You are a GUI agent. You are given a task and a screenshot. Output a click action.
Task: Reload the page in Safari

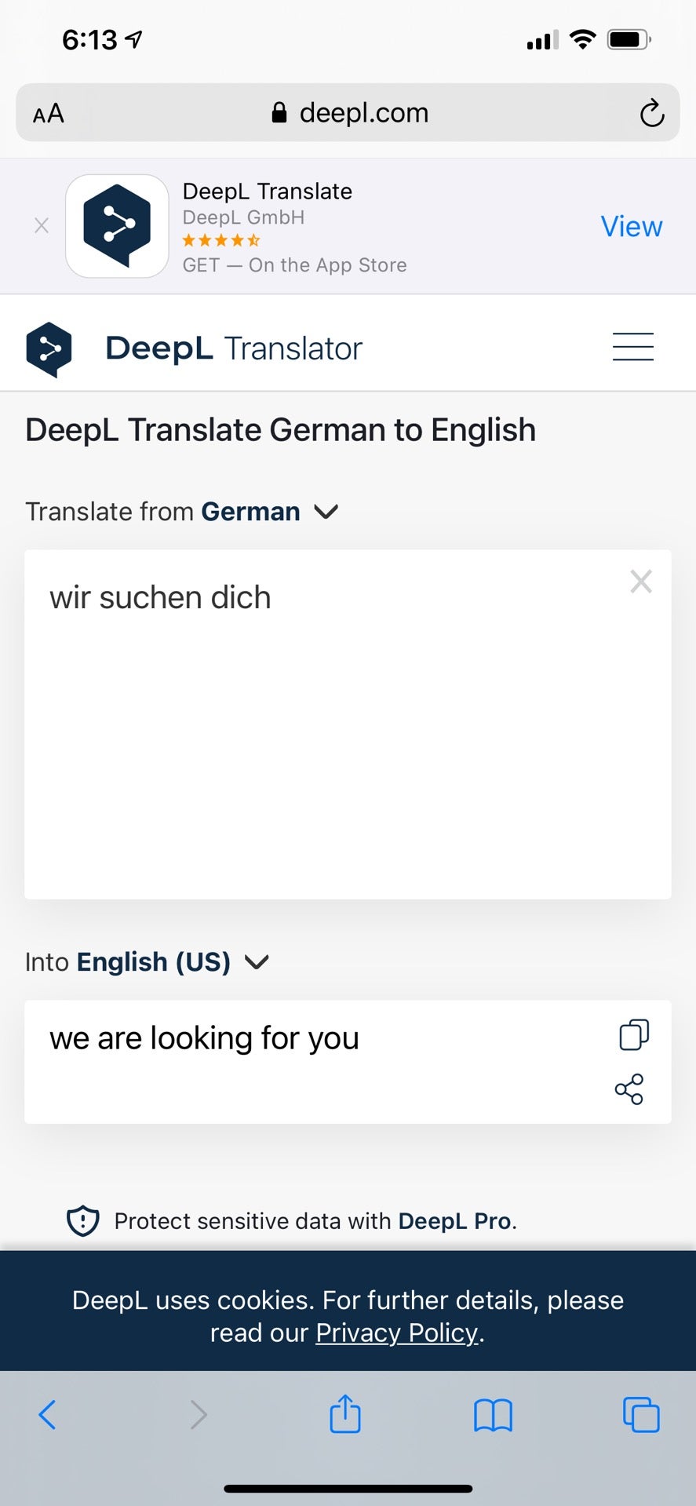click(651, 113)
